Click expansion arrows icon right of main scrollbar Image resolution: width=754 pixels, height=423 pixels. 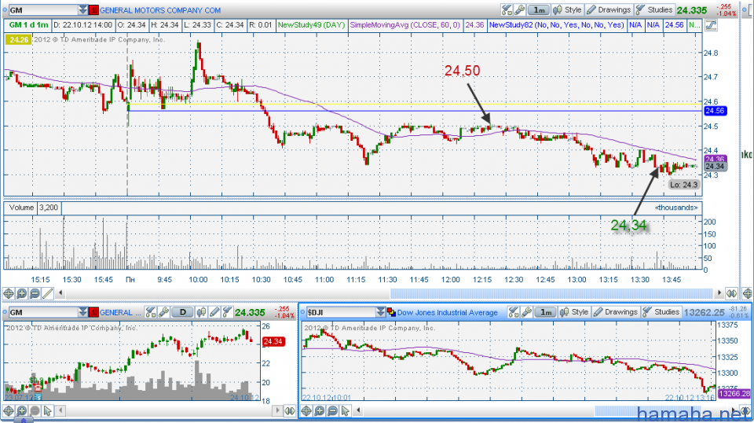click(731, 293)
